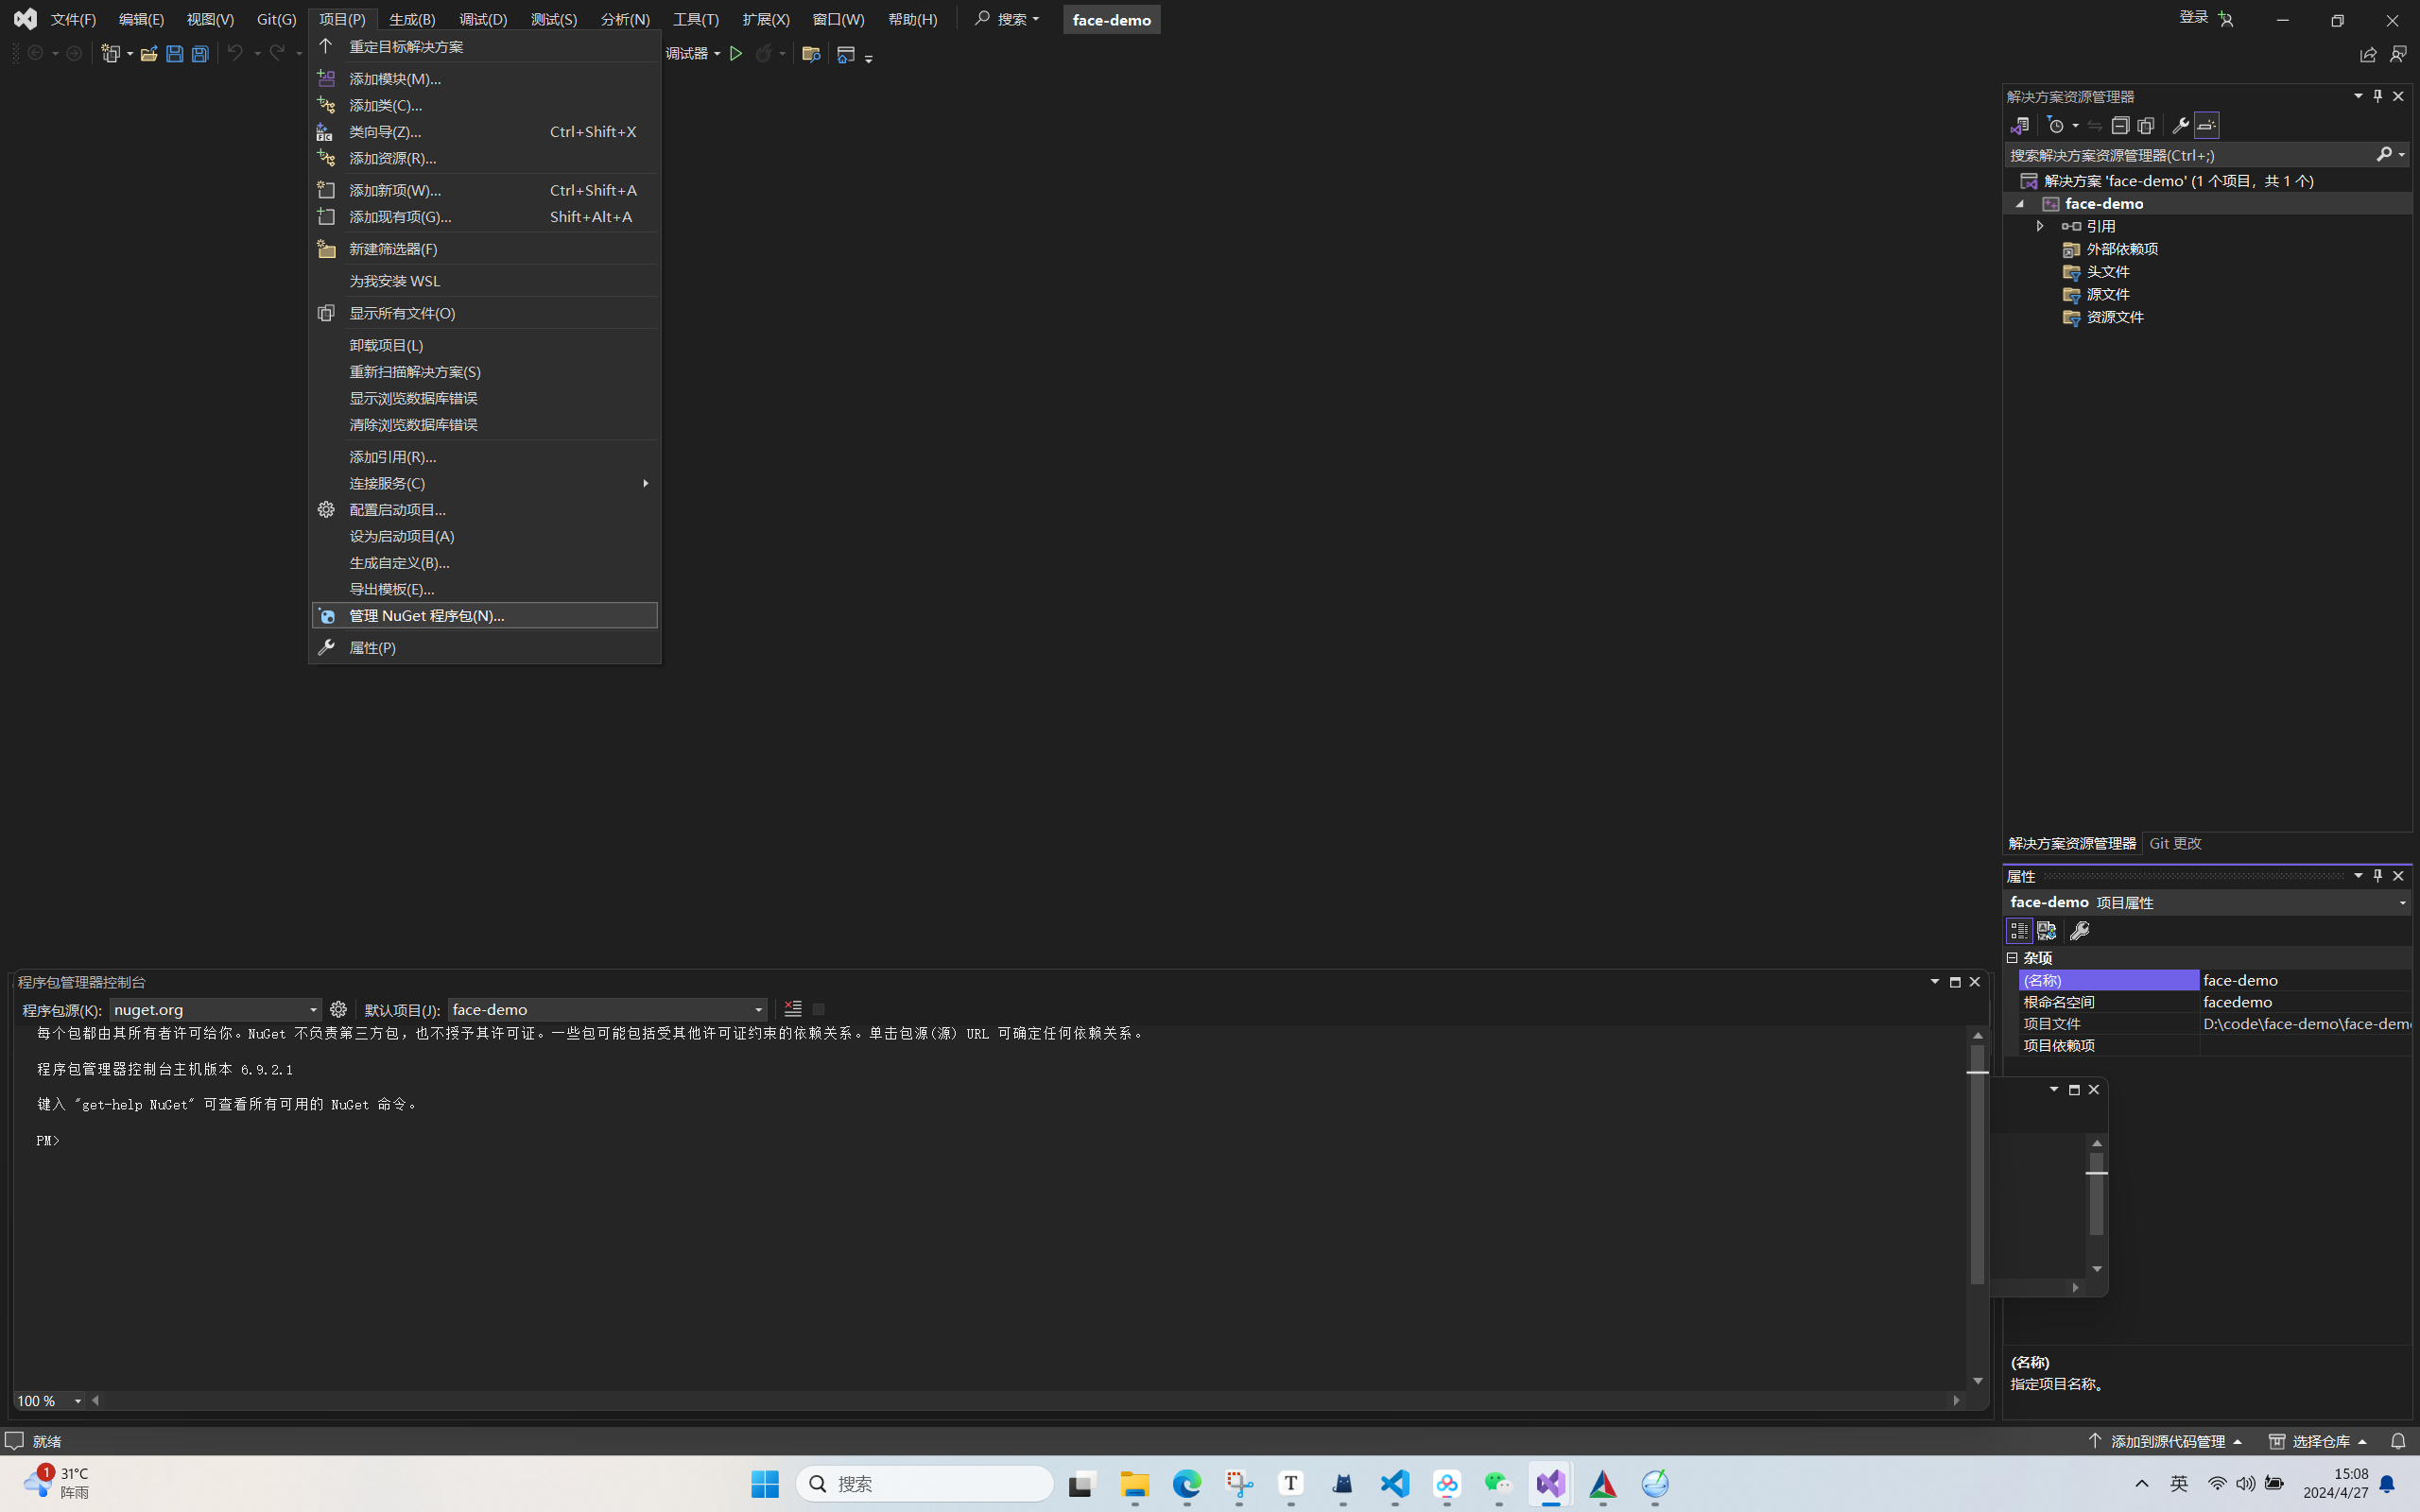Switch Properties panel to alphabetical sorting
The width and height of the screenshot is (2420, 1512).
[2047, 930]
